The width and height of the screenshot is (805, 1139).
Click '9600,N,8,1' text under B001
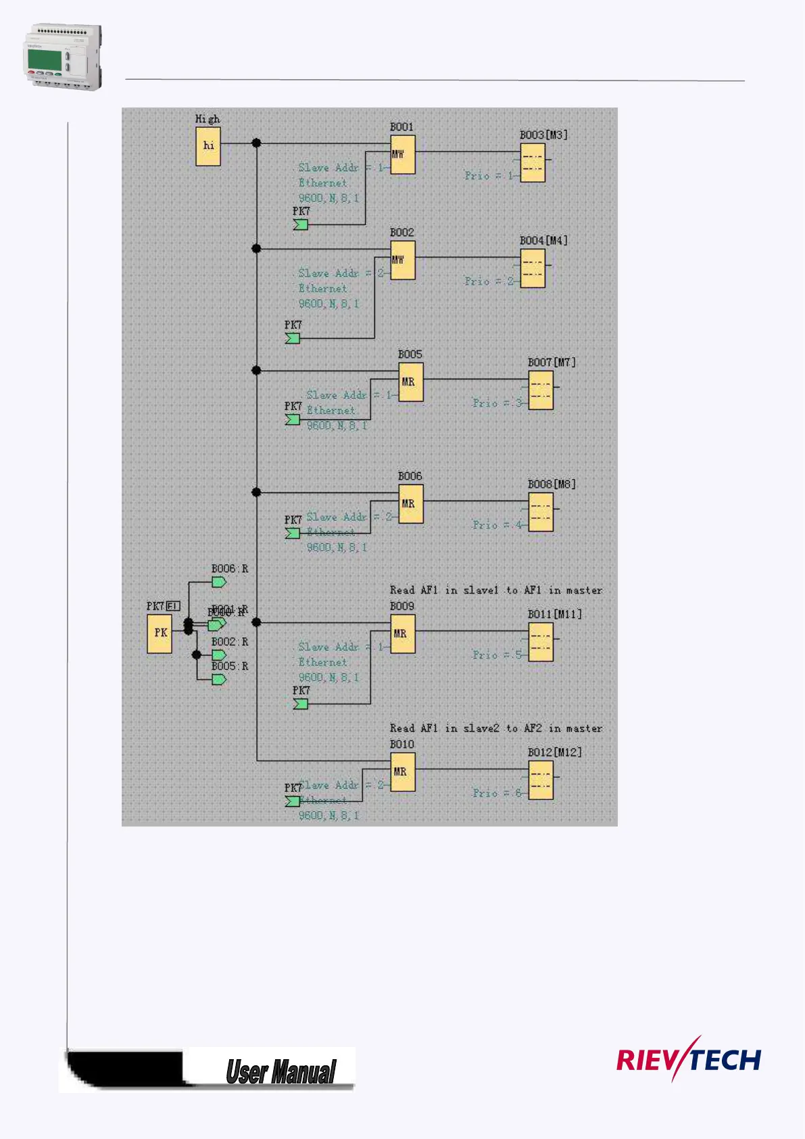point(329,198)
